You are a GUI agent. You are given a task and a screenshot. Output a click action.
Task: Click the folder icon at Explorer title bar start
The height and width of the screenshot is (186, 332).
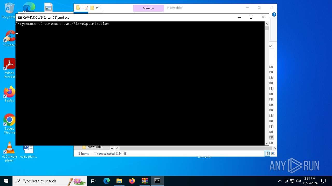[x=78, y=8]
